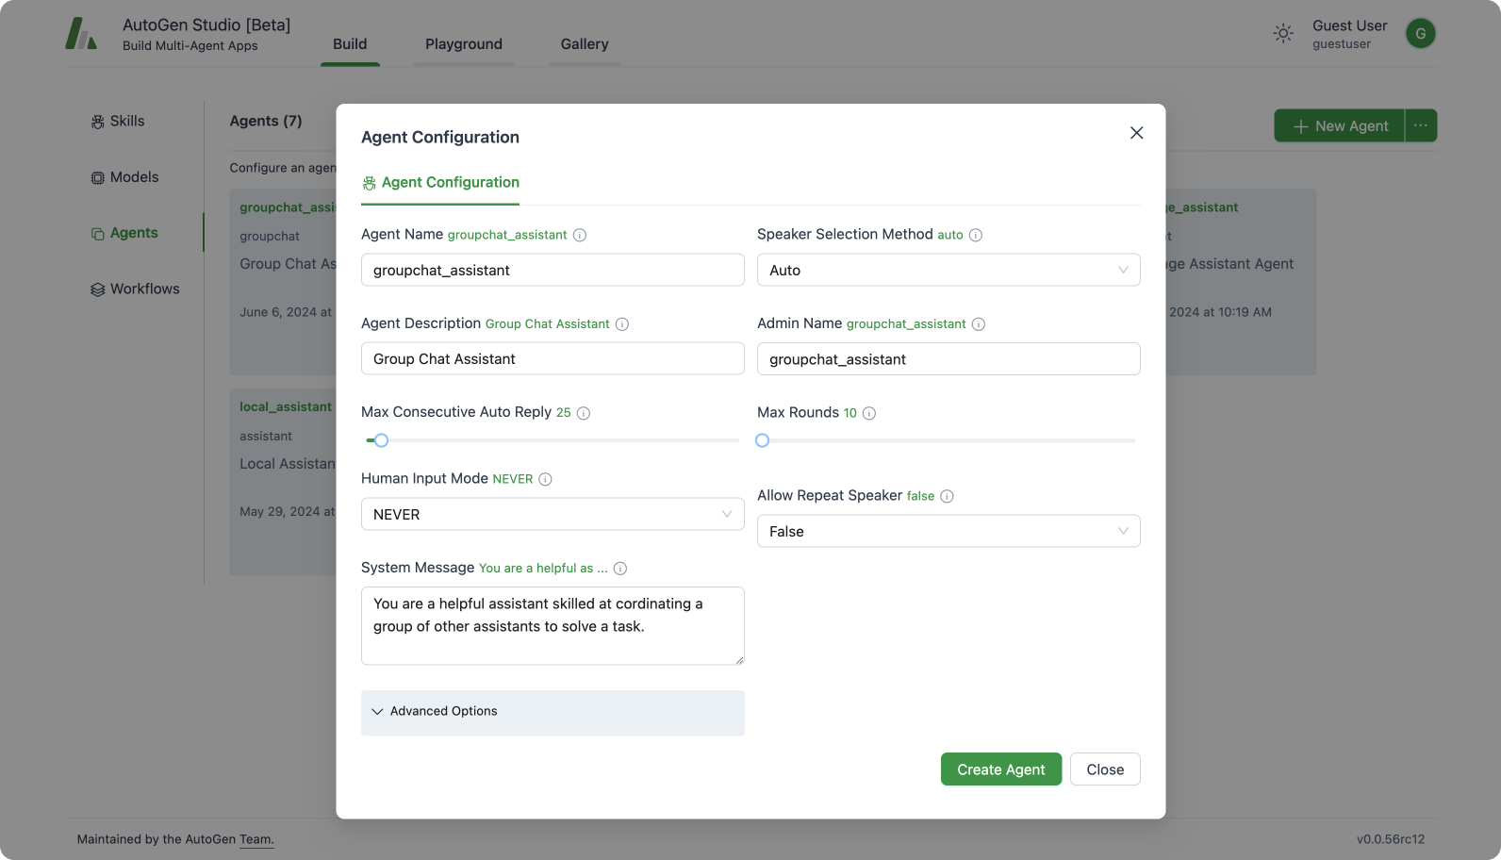Click the Agent Description input field
Screen dimensions: 1501x860
[553, 358]
